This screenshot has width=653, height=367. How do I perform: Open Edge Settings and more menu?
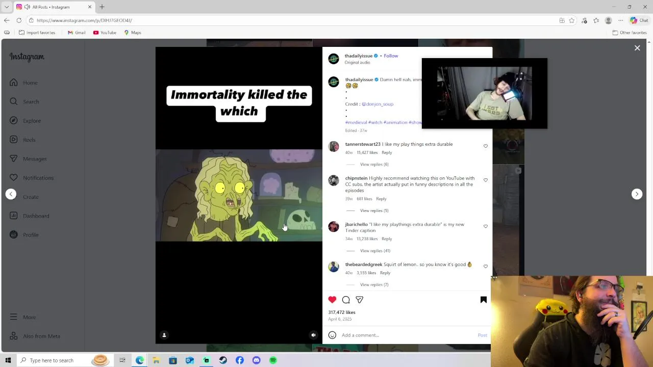point(620,20)
